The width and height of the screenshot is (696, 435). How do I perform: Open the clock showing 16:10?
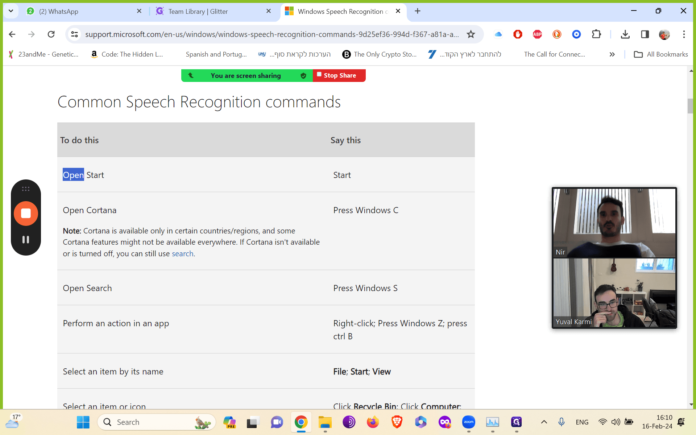[657, 422]
